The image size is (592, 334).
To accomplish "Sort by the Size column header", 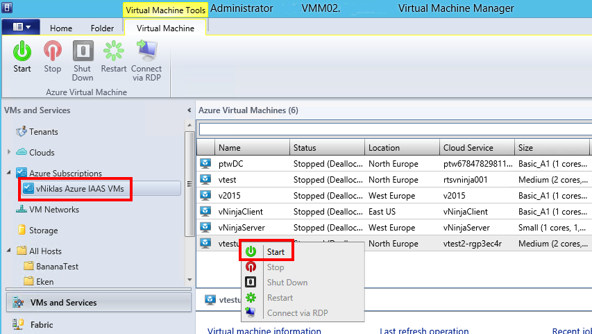I will (552, 148).
